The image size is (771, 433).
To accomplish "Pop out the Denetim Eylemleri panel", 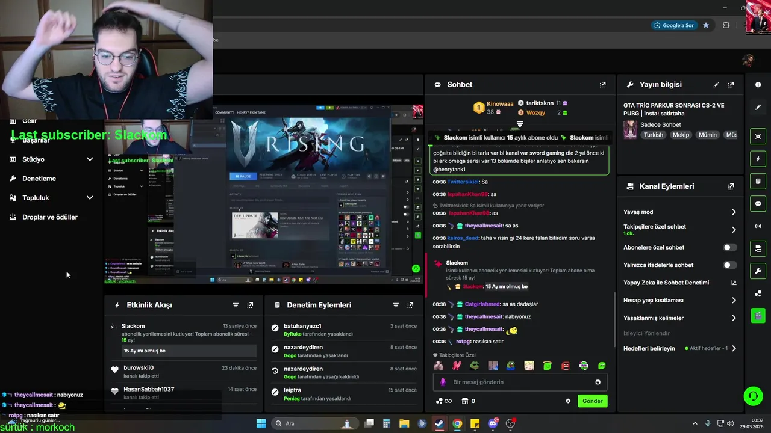I will tap(410, 305).
